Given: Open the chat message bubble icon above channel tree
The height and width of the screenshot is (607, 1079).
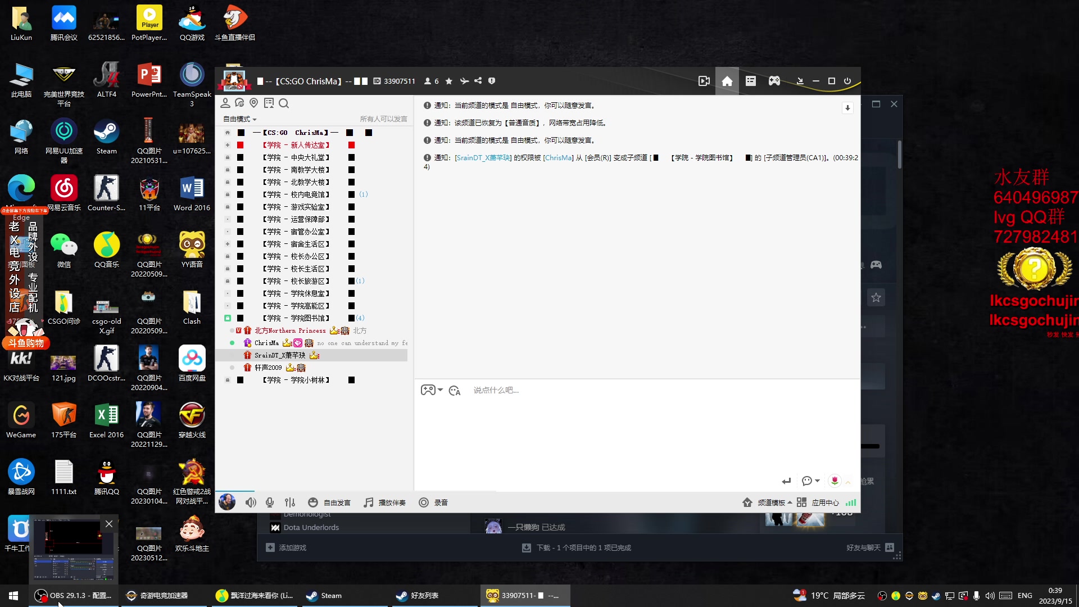Looking at the screenshot, I should (x=239, y=103).
